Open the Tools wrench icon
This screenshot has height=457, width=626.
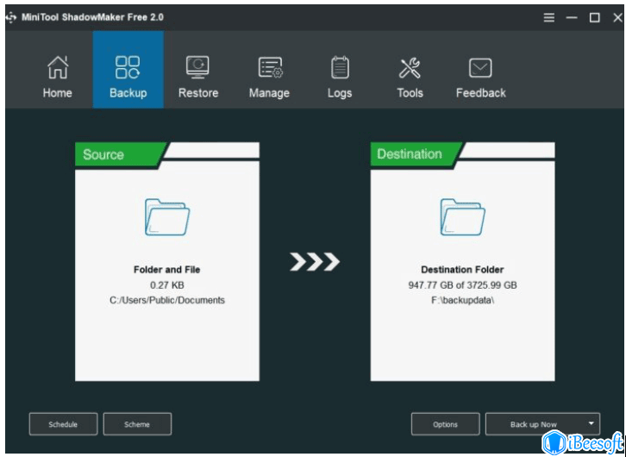point(410,67)
